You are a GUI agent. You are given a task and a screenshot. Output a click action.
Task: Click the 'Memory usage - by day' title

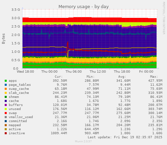(x=84, y=7)
